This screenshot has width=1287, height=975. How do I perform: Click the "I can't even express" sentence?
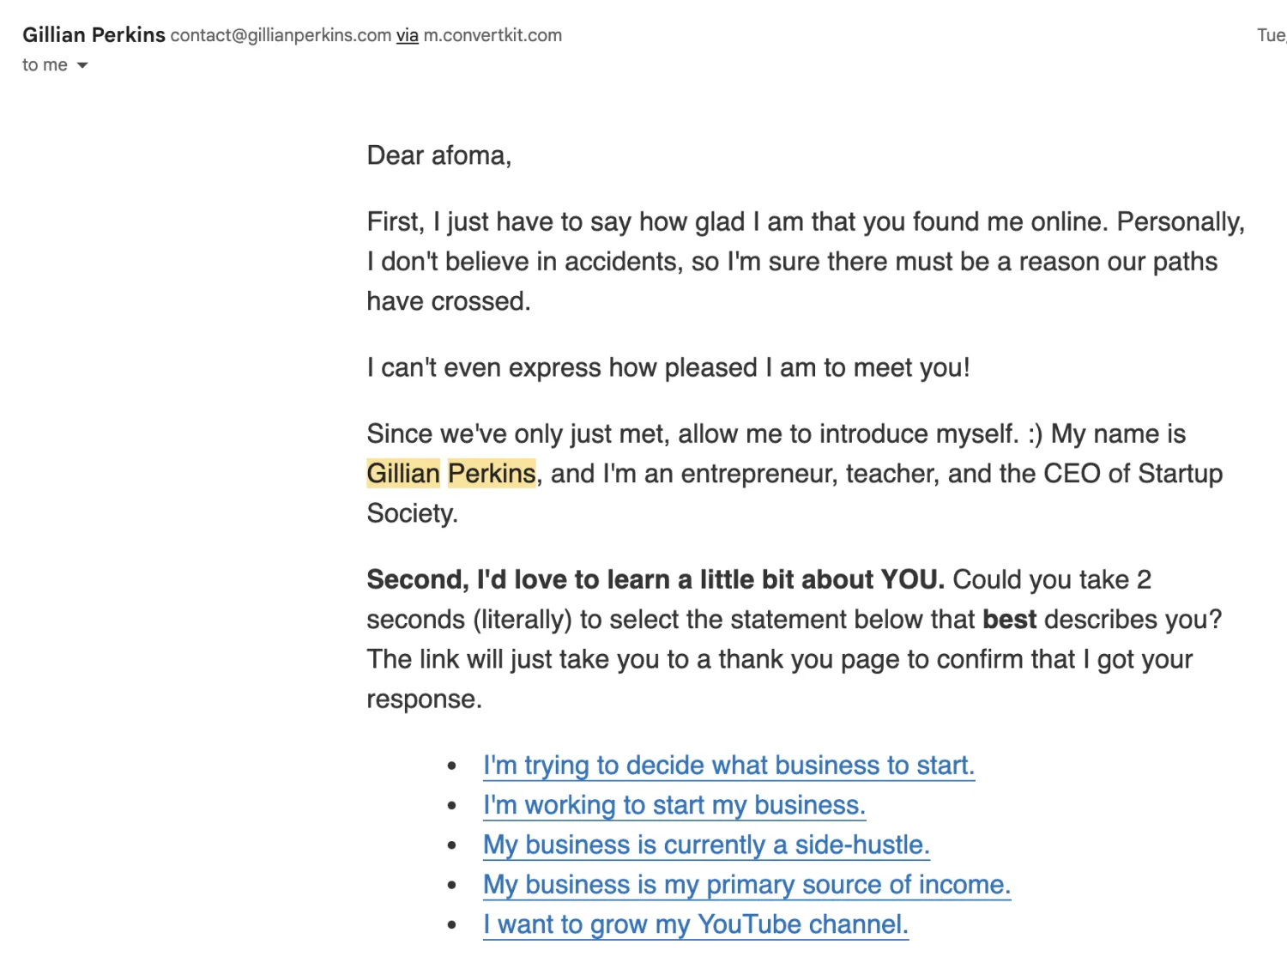(x=668, y=367)
